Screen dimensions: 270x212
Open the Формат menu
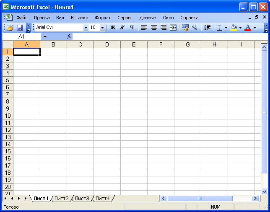click(x=103, y=18)
